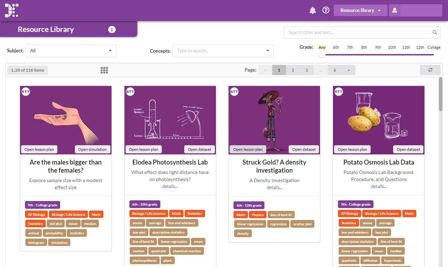
Task: Open the notifications bell
Action: point(313,10)
